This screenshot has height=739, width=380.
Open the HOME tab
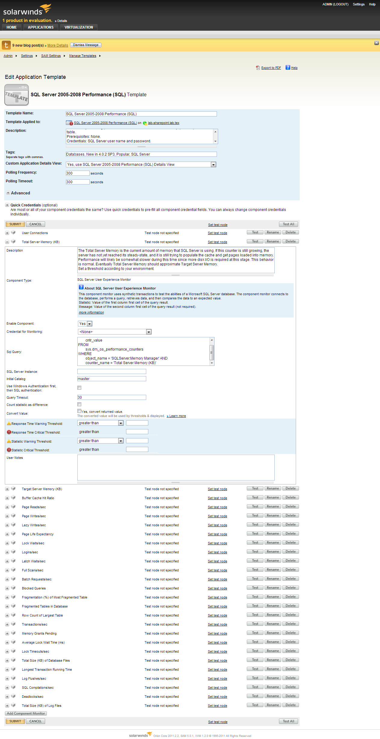point(12,27)
